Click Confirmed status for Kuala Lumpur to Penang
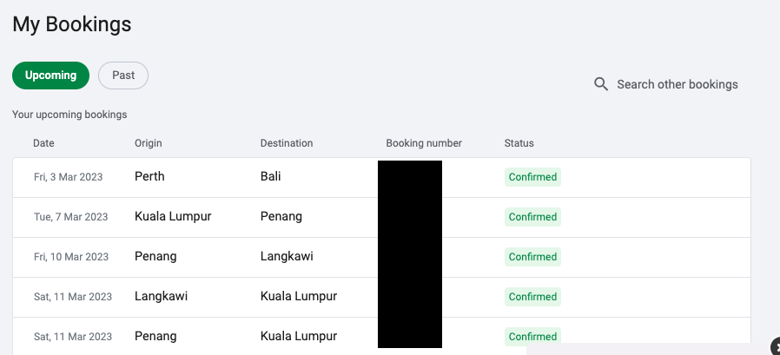Image resolution: width=780 pixels, height=355 pixels. [532, 217]
